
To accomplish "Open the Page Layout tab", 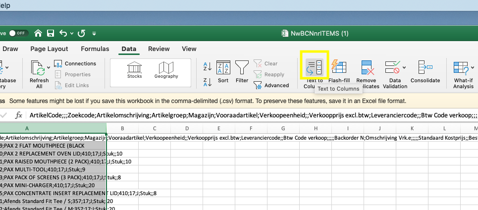I will (x=50, y=49).
